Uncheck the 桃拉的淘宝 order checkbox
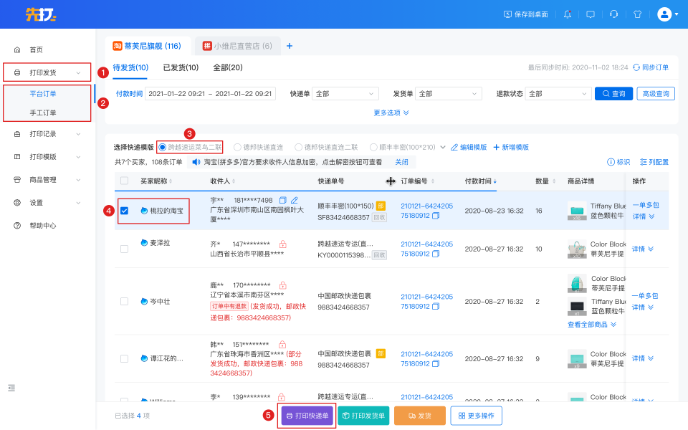The image size is (688, 430). click(x=125, y=211)
